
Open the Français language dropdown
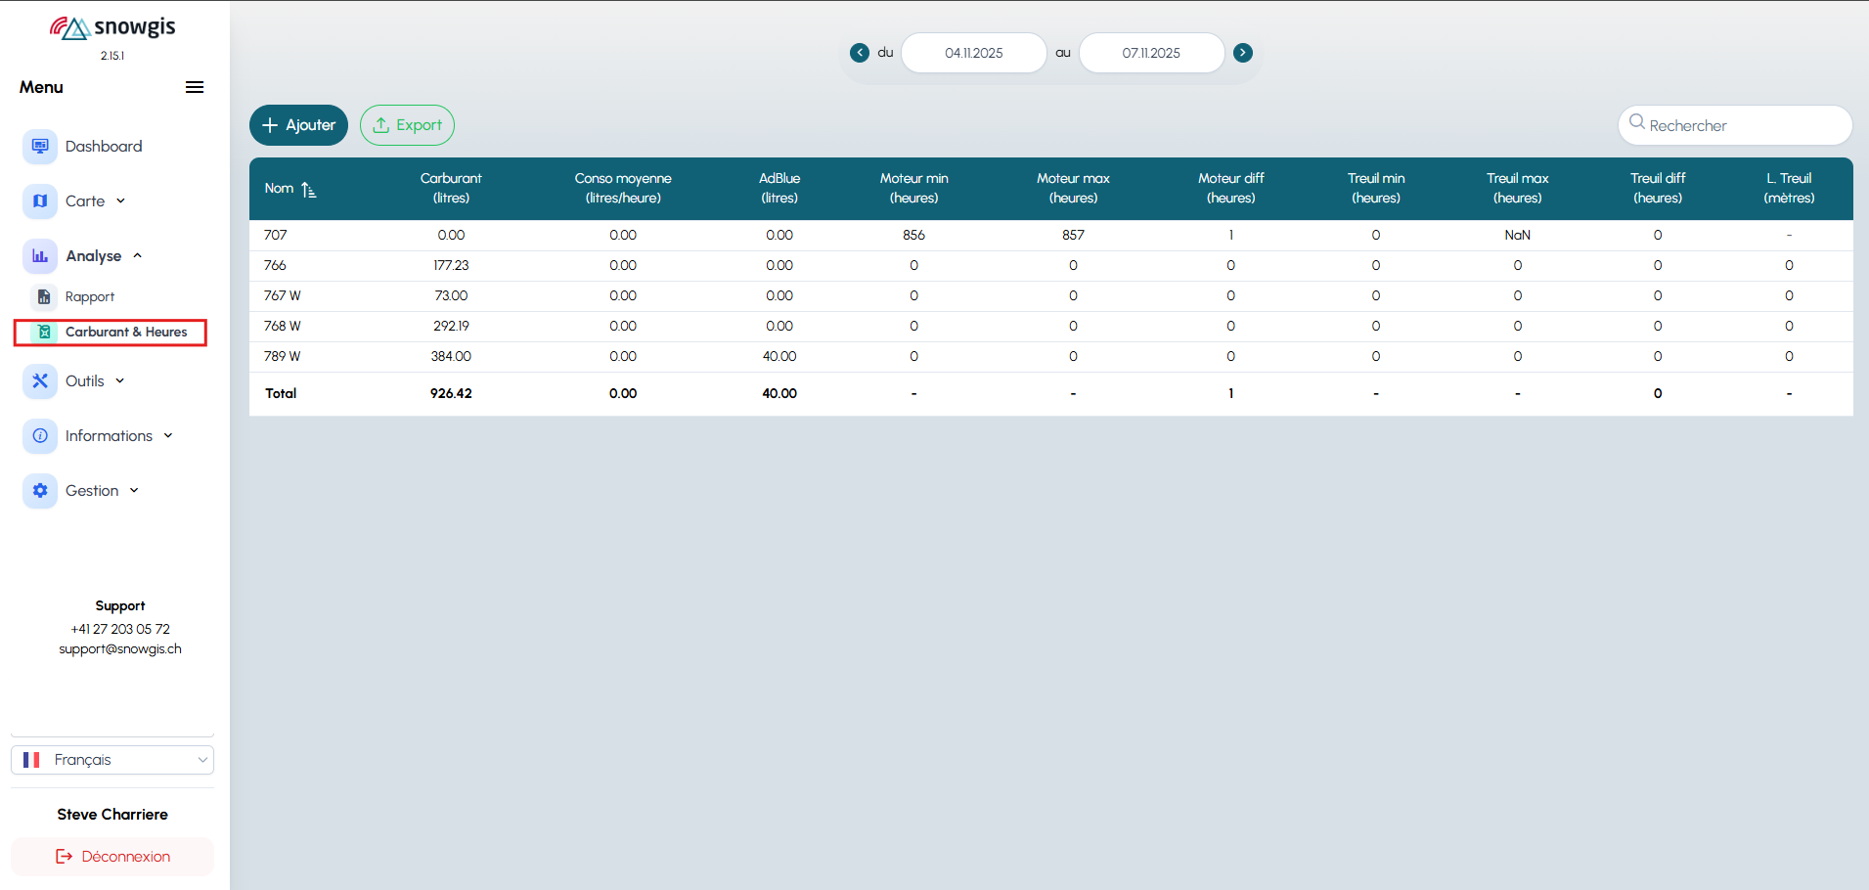pos(112,760)
